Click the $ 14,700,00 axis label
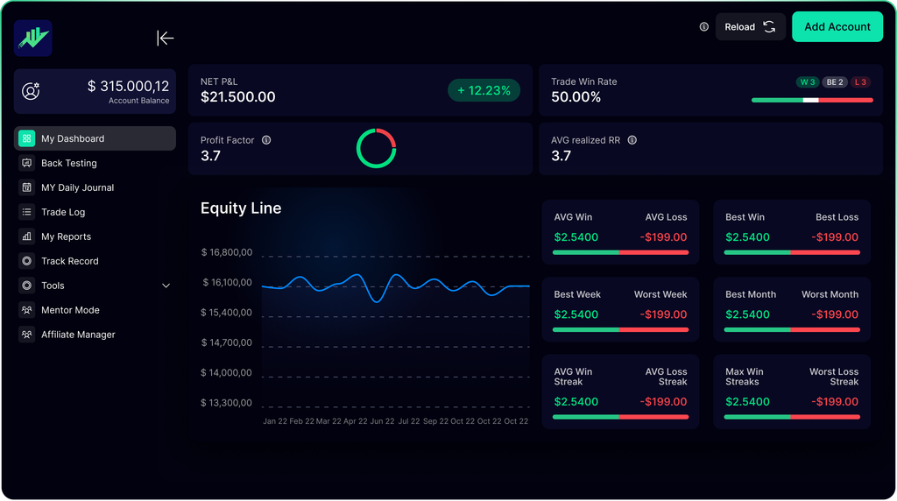This screenshot has width=897, height=501. click(x=227, y=342)
